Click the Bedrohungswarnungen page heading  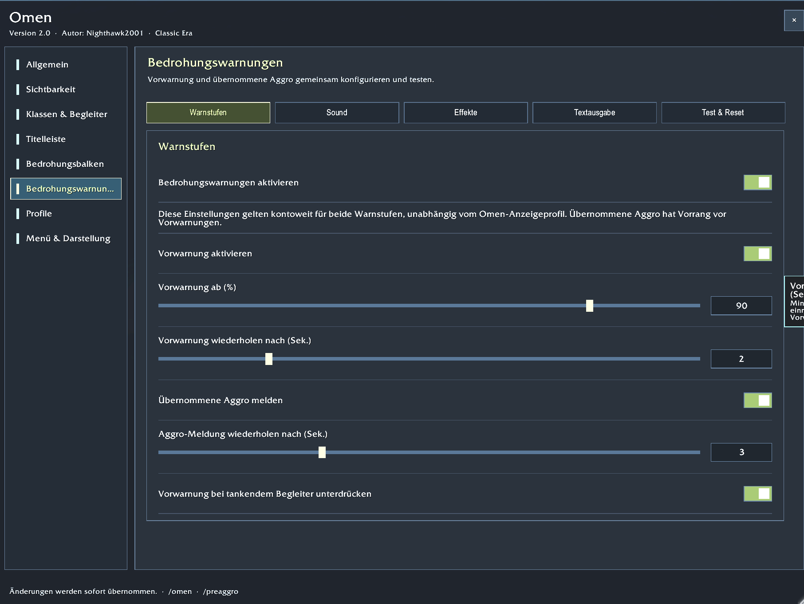(x=215, y=63)
